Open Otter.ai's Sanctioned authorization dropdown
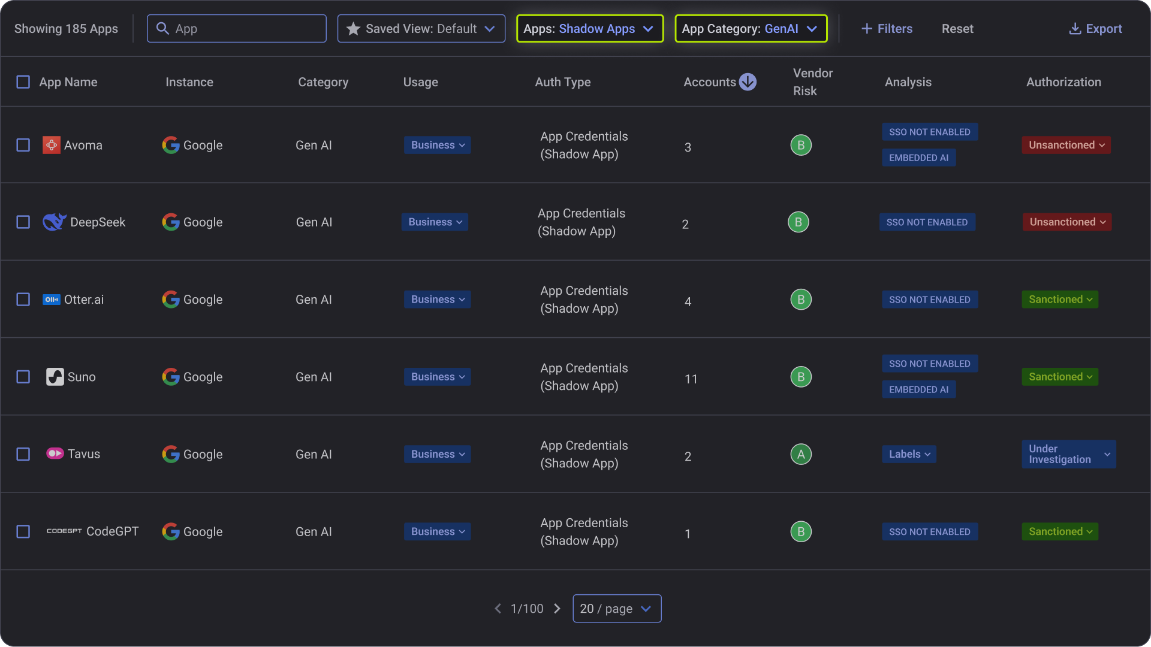Screen dimensions: 1151x647 pos(1060,300)
